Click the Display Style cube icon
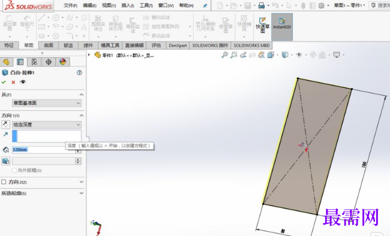Screen dimensions: 390x236 [x=285, y=55]
